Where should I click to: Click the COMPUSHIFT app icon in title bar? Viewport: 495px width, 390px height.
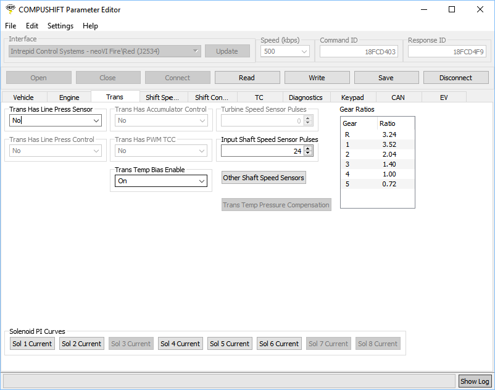10,9
